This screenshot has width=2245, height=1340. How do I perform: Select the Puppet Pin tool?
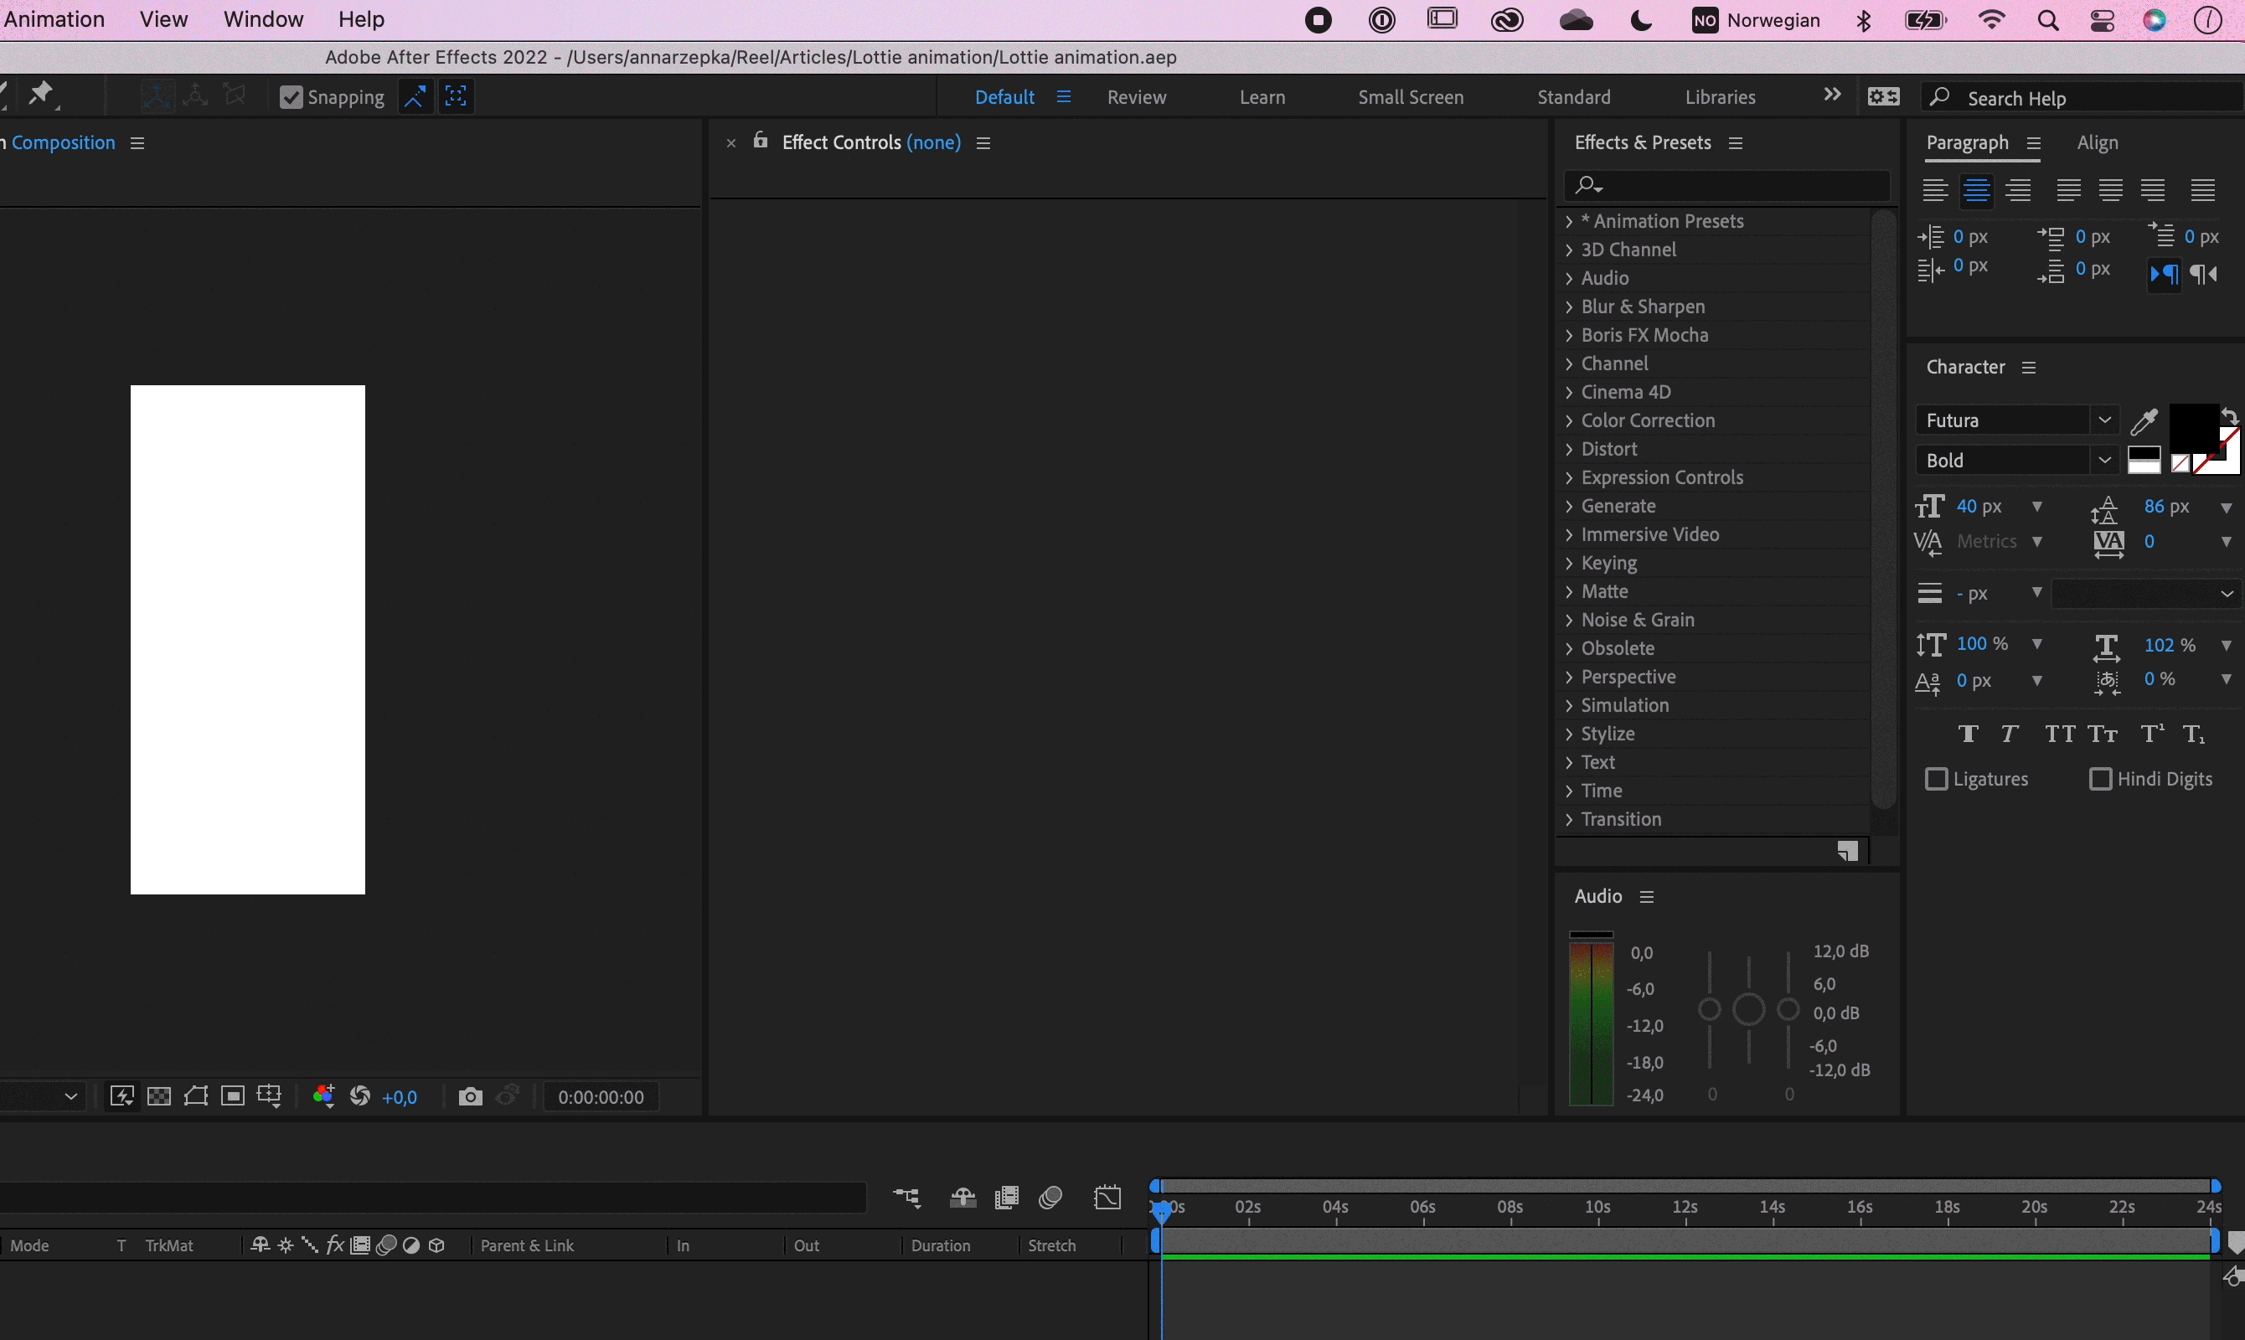[x=41, y=94]
